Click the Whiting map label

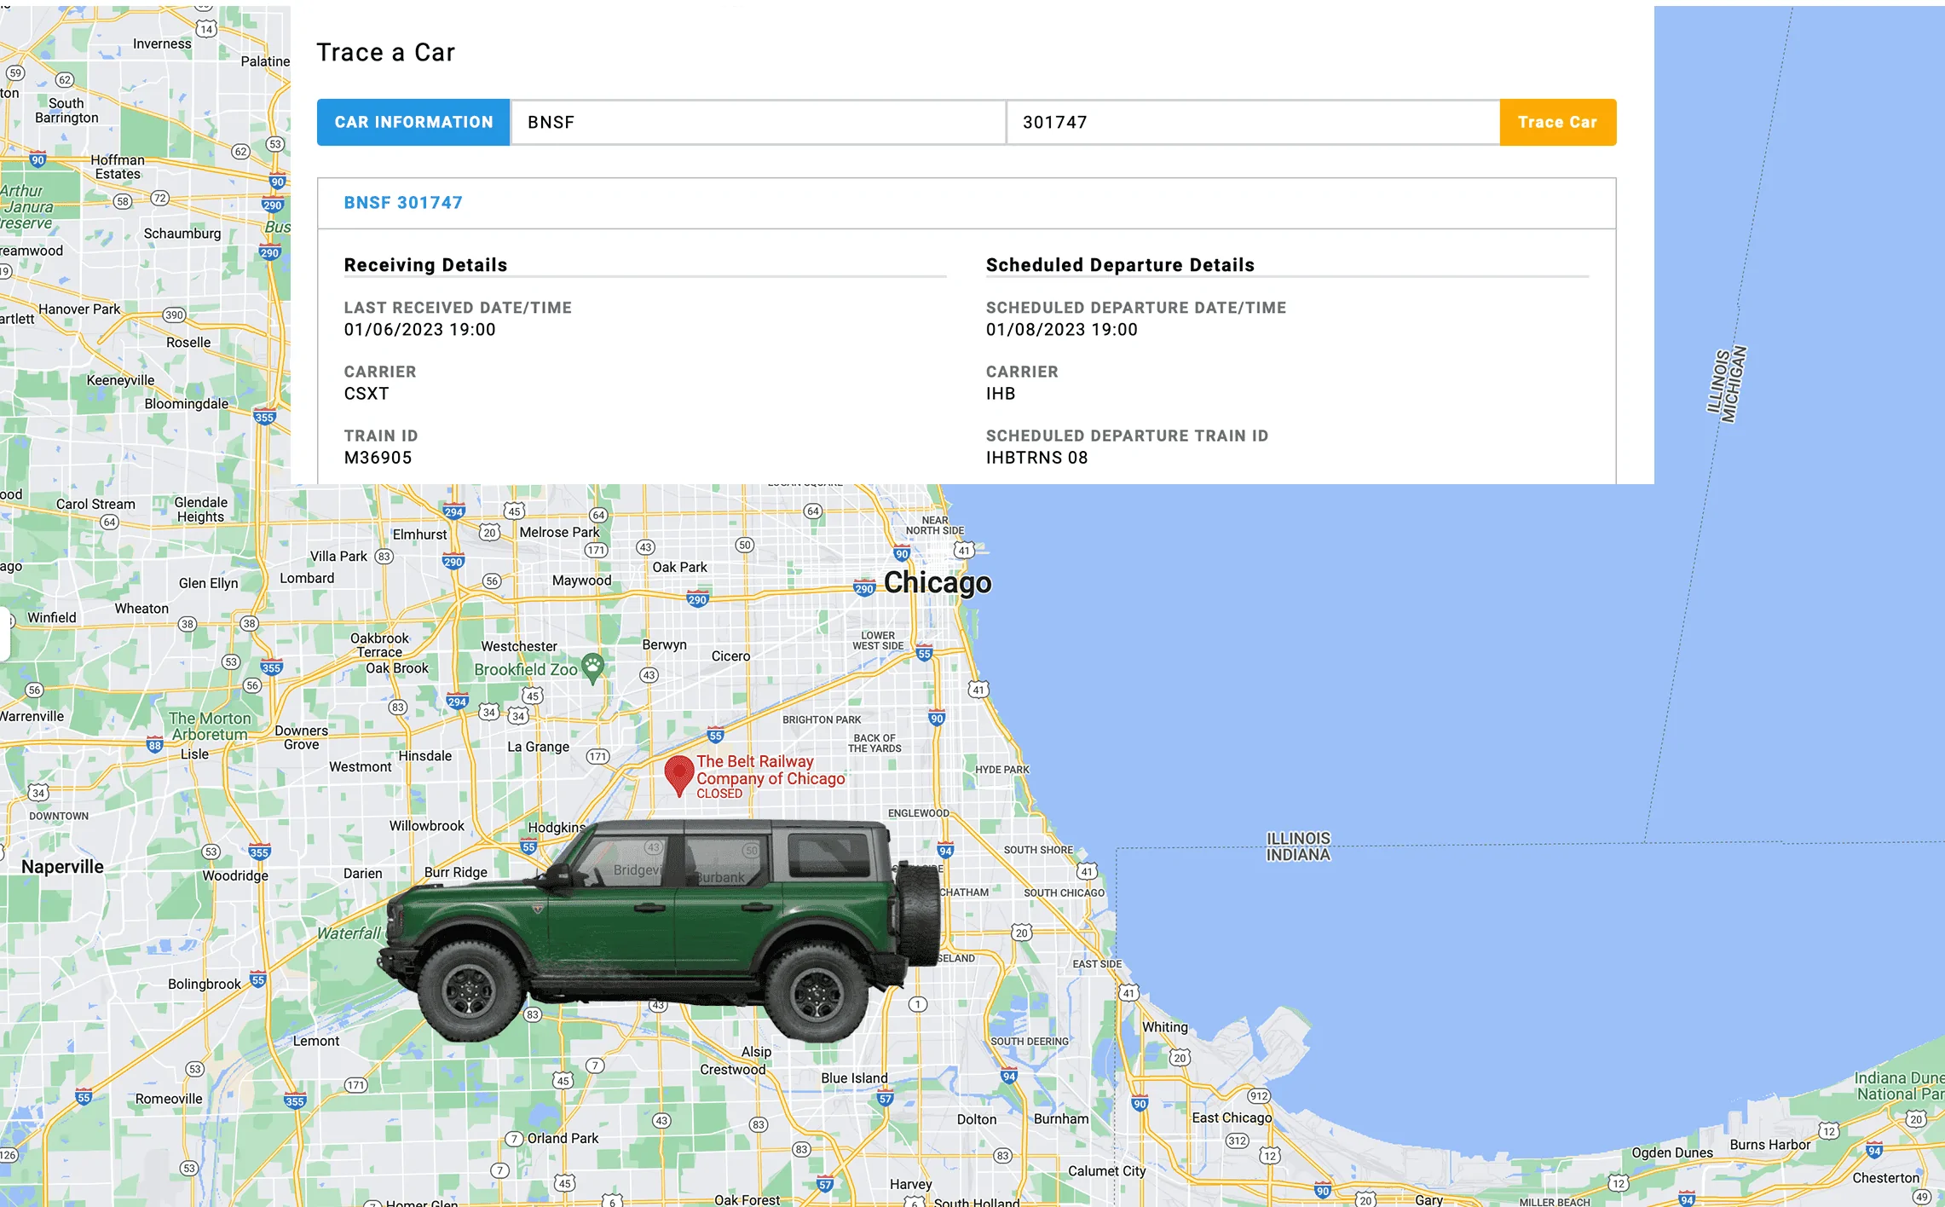(x=1164, y=1027)
